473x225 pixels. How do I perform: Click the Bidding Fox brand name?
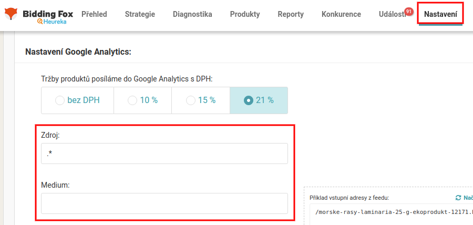pos(48,14)
